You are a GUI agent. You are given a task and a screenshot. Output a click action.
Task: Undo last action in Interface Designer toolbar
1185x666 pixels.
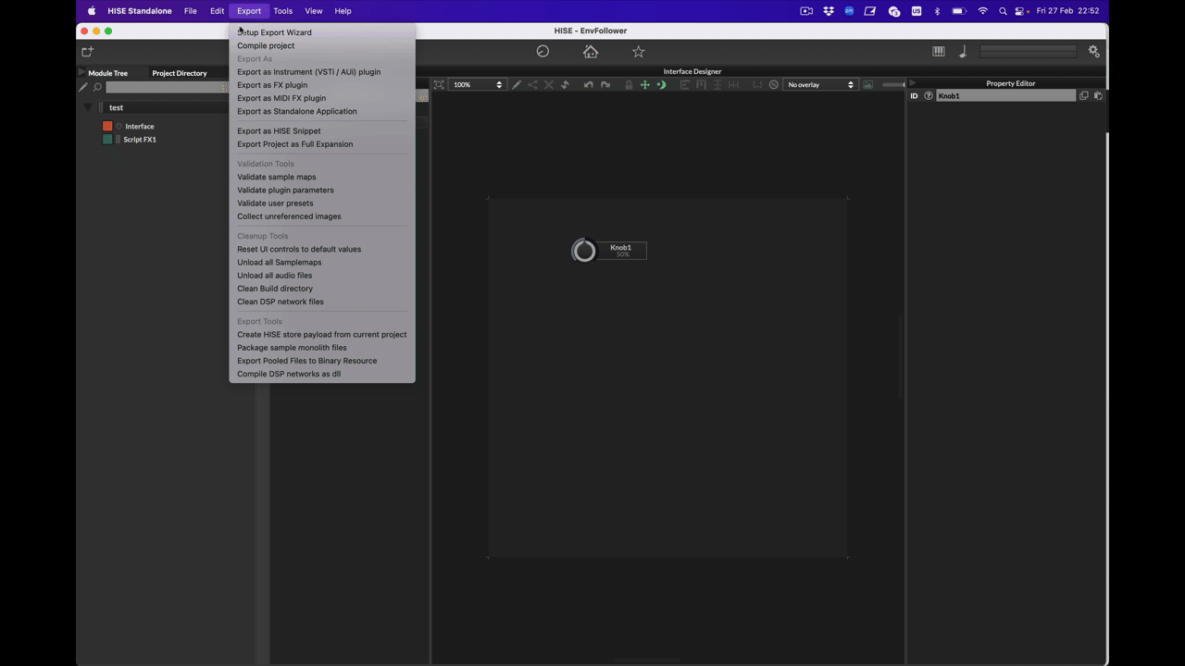click(x=588, y=84)
